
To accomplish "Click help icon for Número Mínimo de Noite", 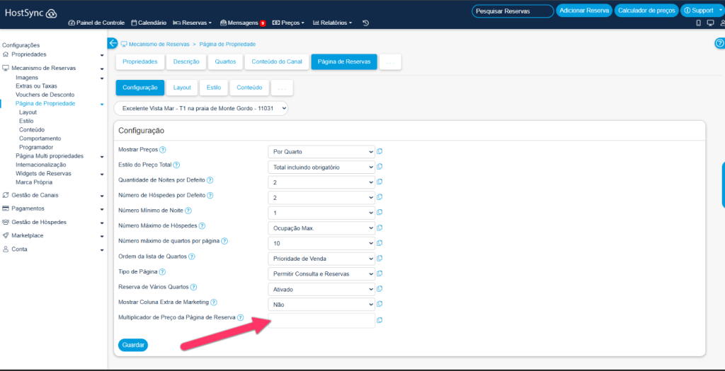I will coord(188,211).
